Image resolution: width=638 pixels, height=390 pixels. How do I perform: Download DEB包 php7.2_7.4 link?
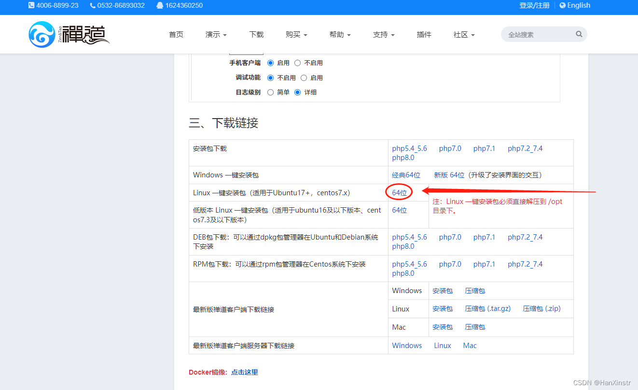pos(525,237)
